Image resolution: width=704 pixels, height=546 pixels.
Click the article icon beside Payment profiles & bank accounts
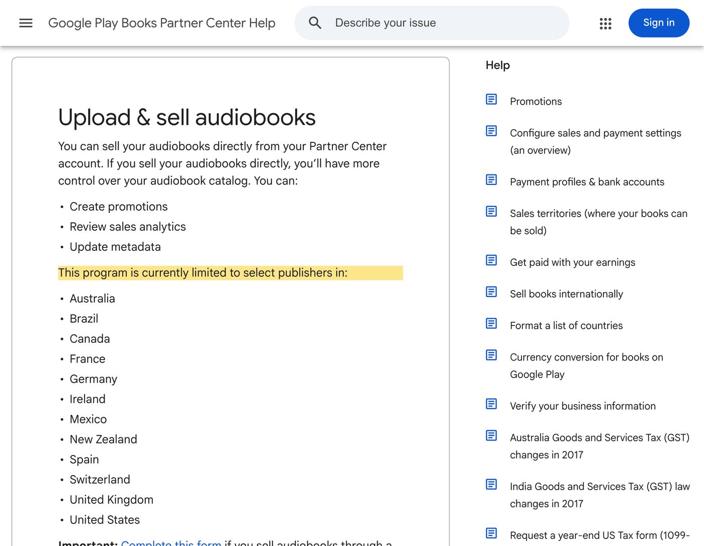point(491,180)
